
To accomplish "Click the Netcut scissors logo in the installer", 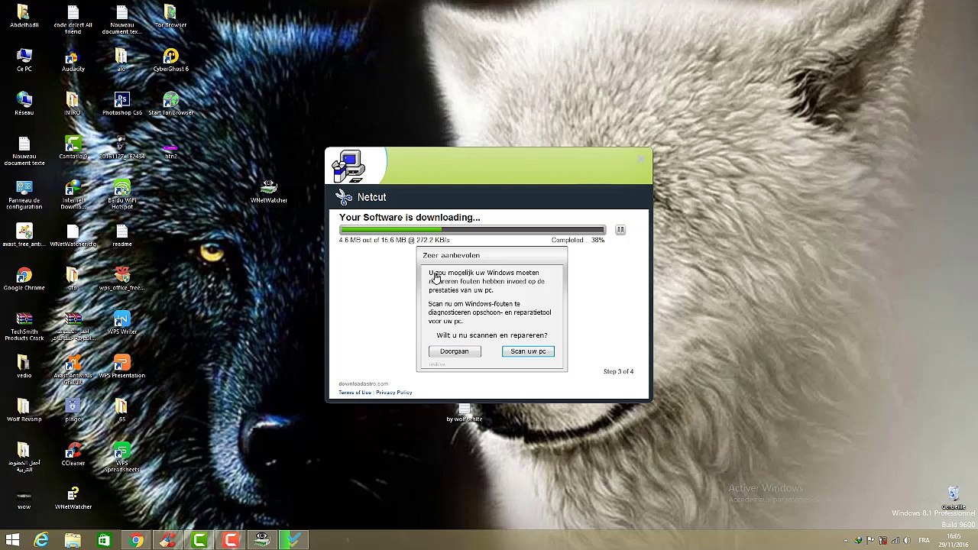I will click(x=345, y=198).
